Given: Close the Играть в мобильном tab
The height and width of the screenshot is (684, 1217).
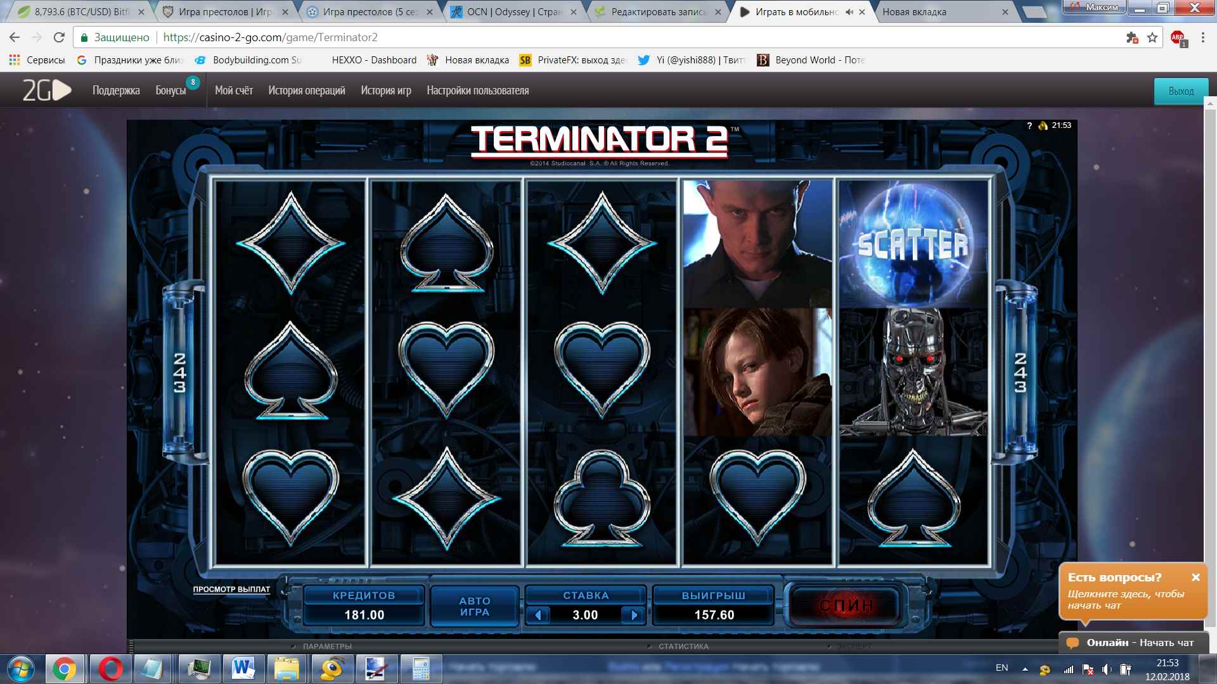Looking at the screenshot, I should coord(861,11).
